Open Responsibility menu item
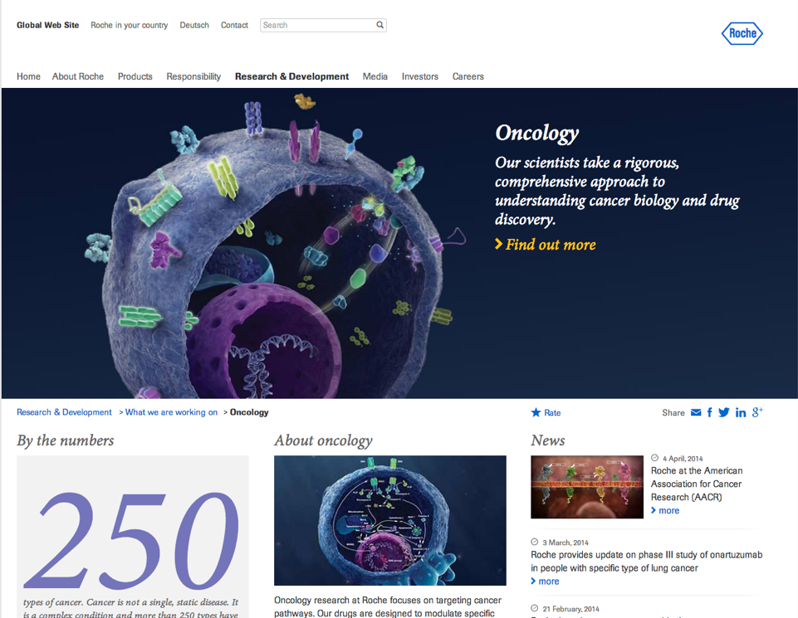798x618 pixels. click(194, 76)
